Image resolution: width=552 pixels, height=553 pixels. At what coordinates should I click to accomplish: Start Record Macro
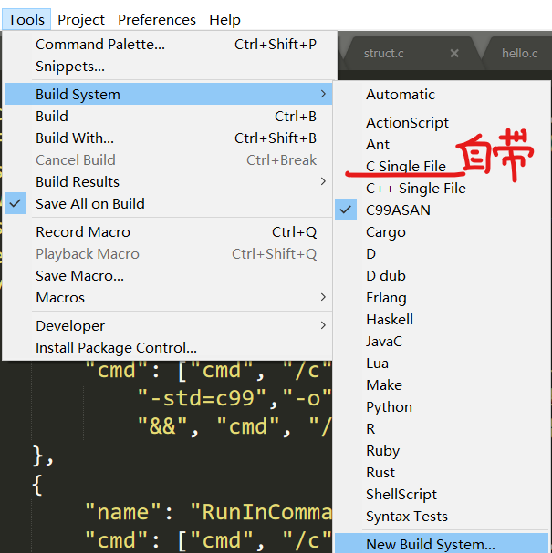tap(168, 232)
